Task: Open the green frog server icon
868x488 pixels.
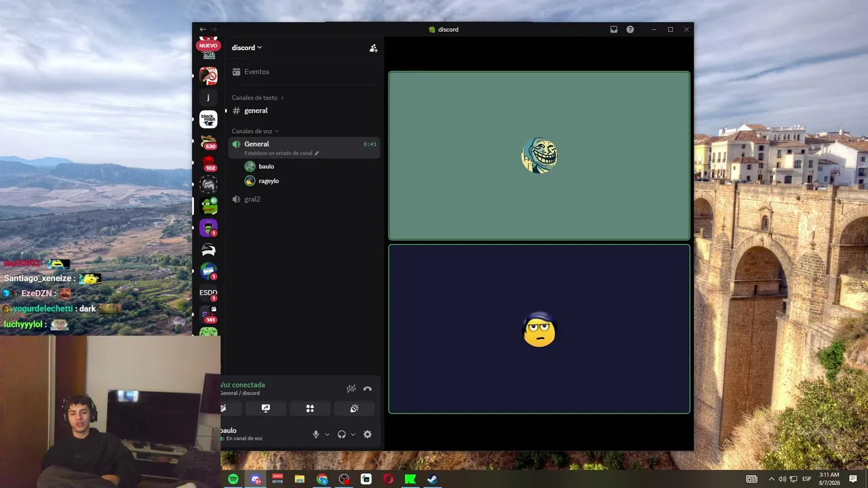Action: pos(209,205)
